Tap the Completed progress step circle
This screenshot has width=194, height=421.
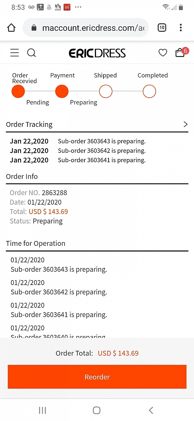click(149, 92)
